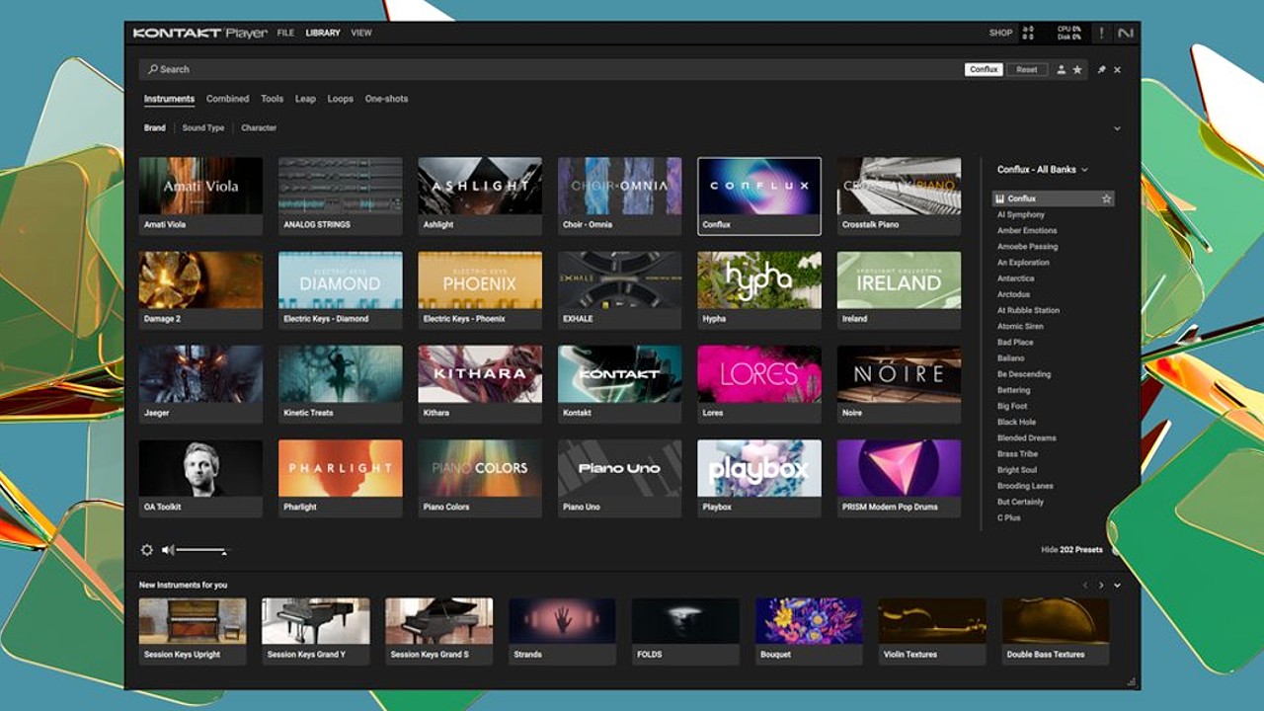Mute the preview speaker icon
This screenshot has height=711, width=1264.
[168, 550]
